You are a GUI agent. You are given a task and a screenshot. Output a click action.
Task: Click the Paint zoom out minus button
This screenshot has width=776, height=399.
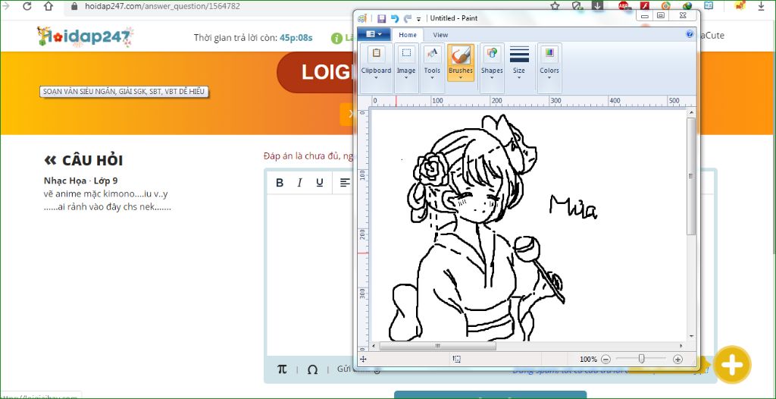coord(605,360)
